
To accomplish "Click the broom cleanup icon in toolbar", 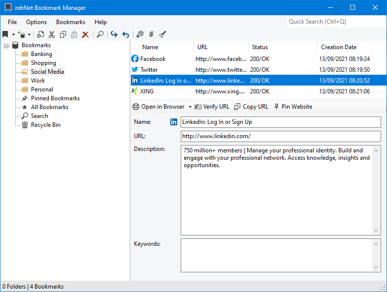I will point(162,34).
